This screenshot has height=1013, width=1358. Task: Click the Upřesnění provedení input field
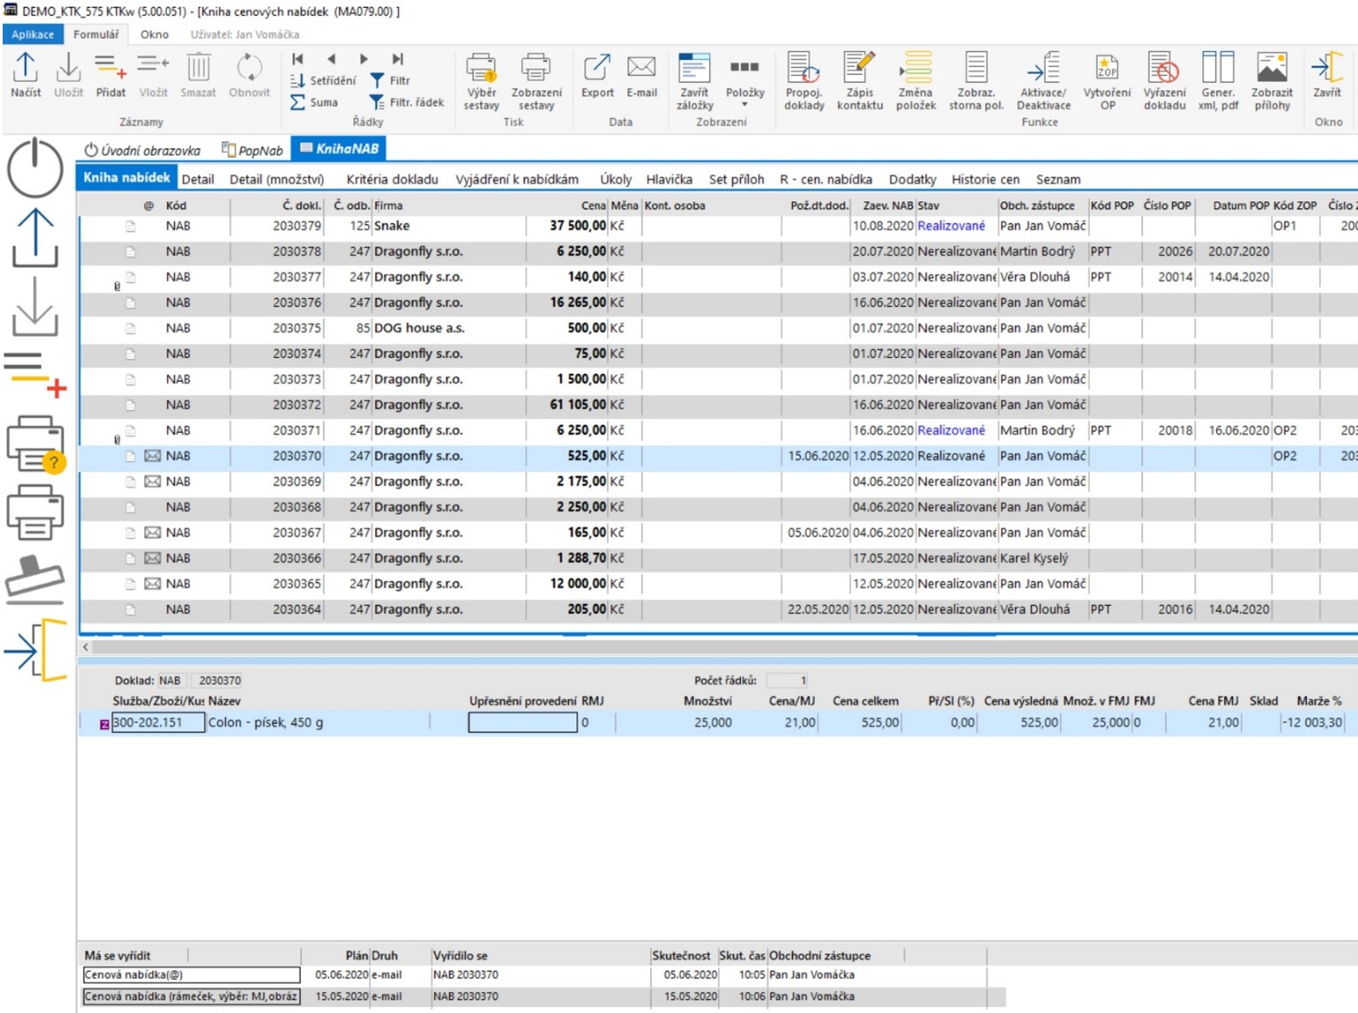pyautogui.click(x=522, y=722)
